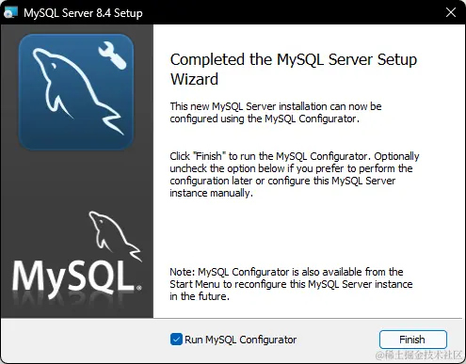Image resolution: width=466 pixels, height=364 pixels.
Task: Click the watermark text in the bottom-right corner
Action: click(x=419, y=355)
